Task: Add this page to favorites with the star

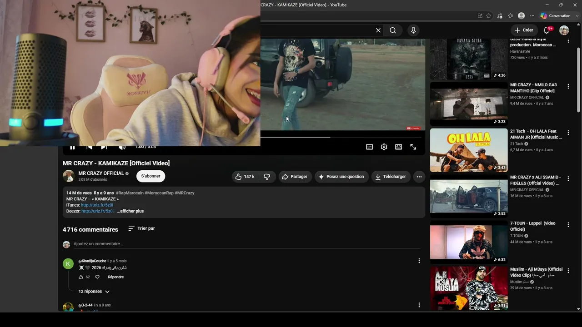Action: [489, 16]
